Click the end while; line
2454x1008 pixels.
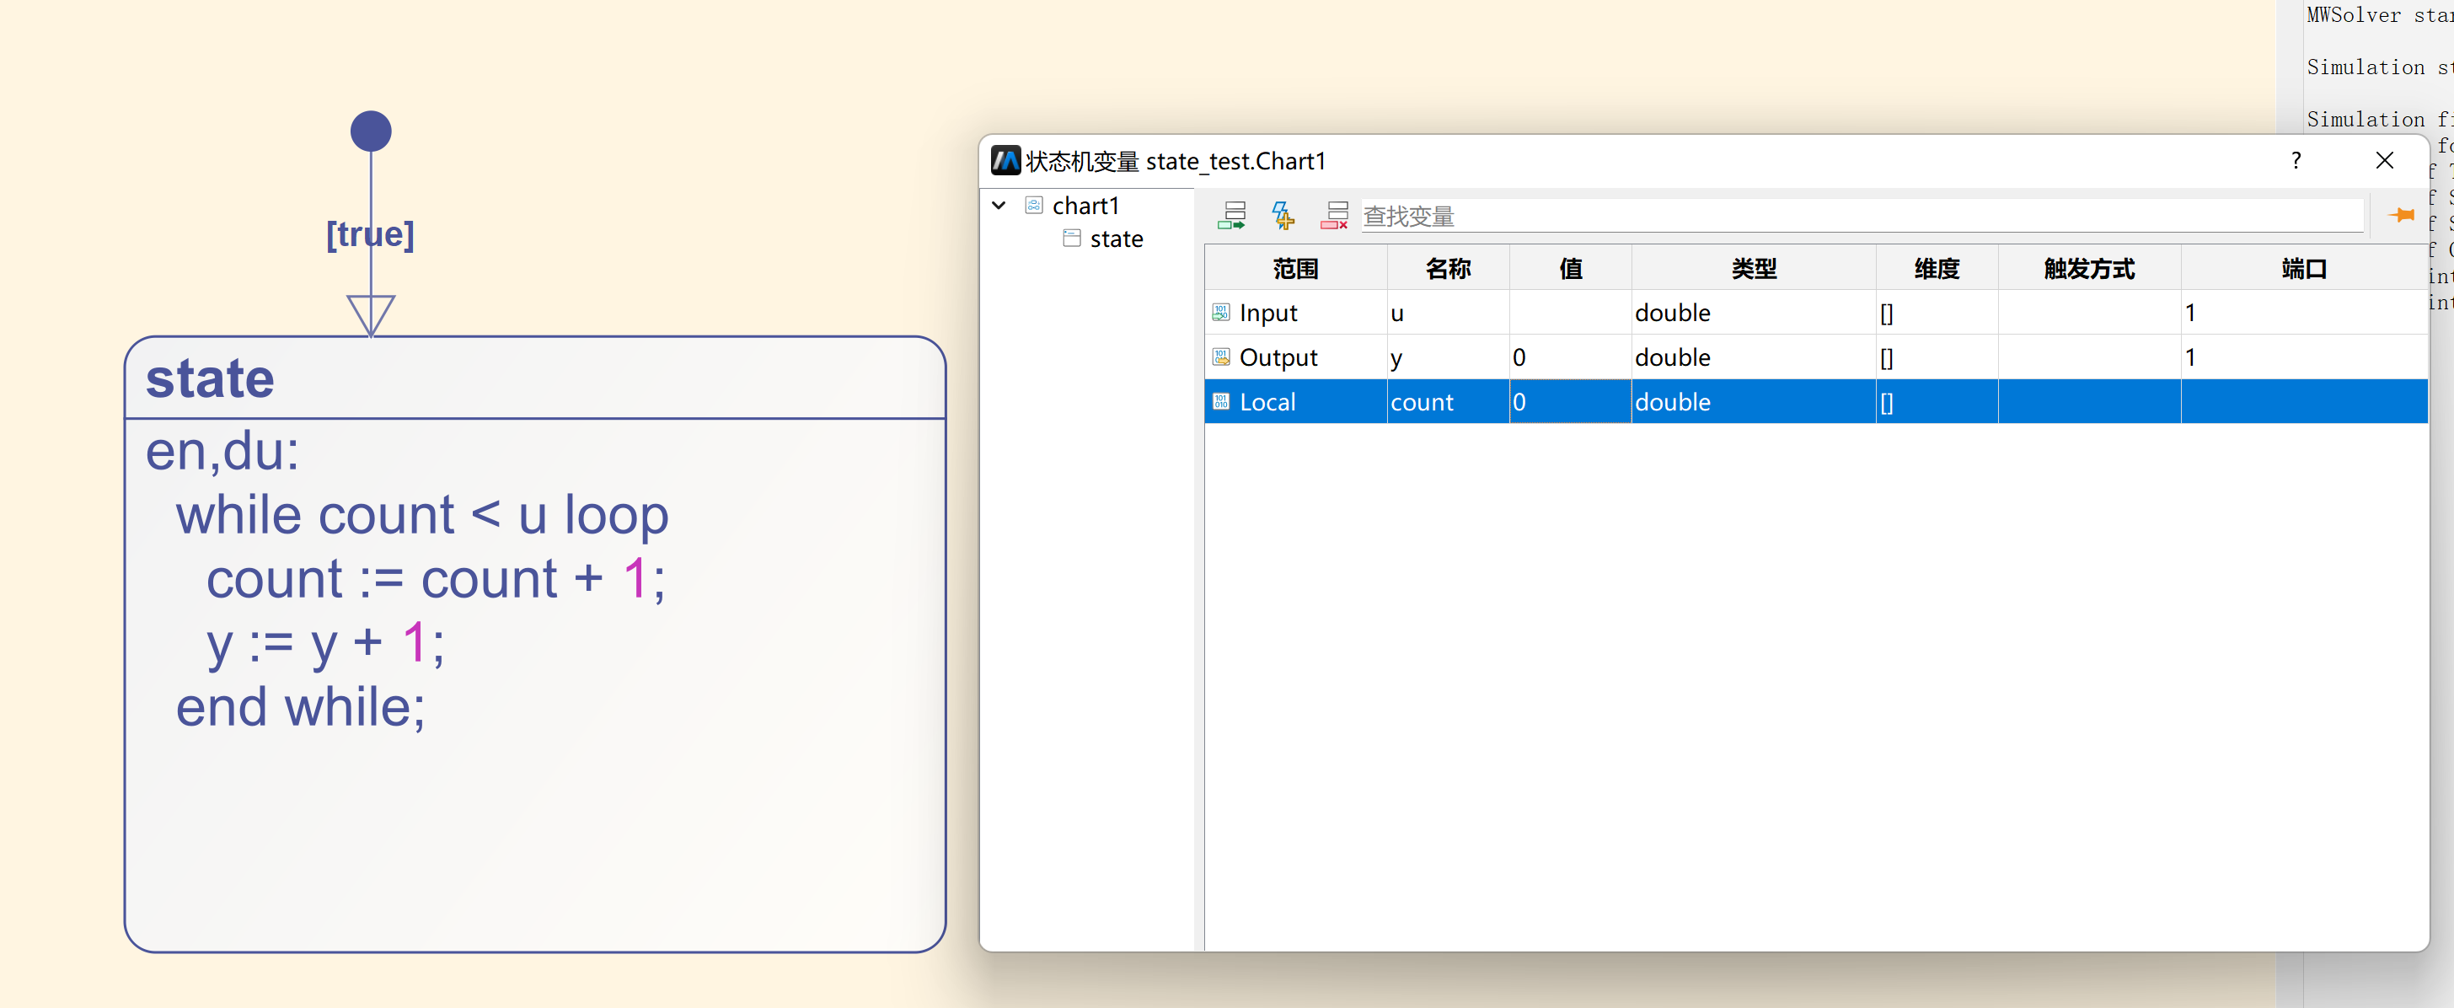(x=300, y=707)
